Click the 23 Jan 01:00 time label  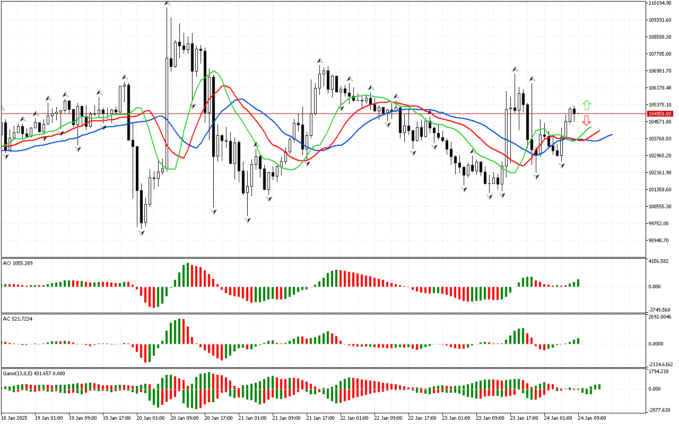(456, 418)
